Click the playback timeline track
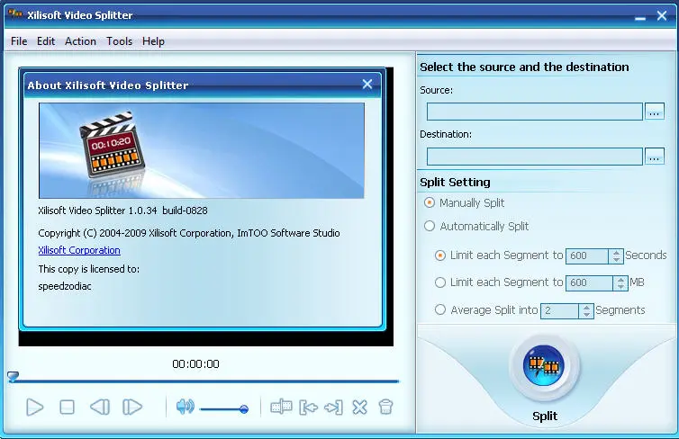679x439 pixels. tap(204, 381)
